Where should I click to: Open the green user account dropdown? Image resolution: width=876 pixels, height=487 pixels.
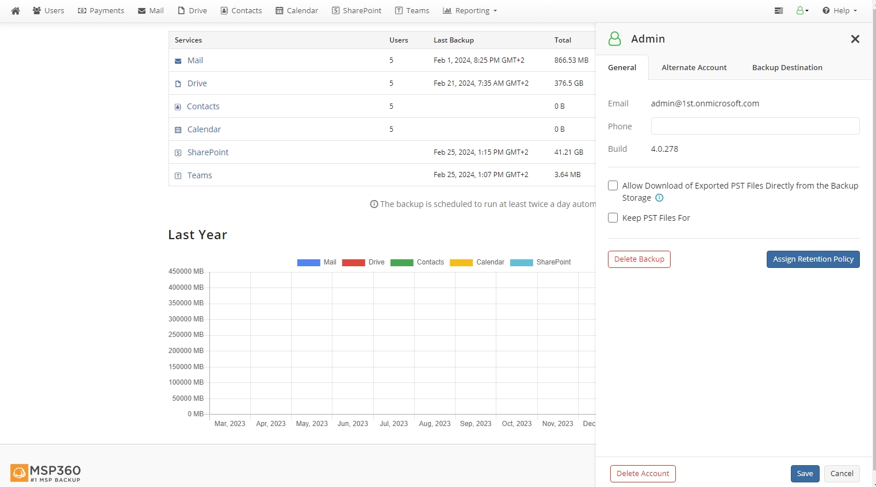802,11
